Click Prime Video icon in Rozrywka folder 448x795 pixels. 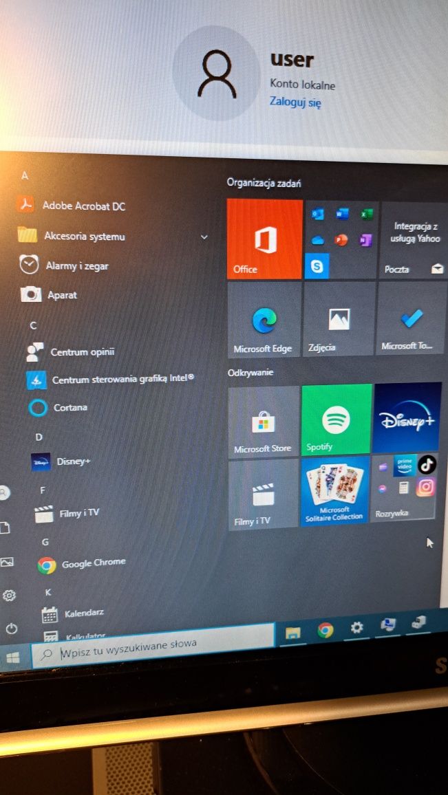pyautogui.click(x=405, y=466)
